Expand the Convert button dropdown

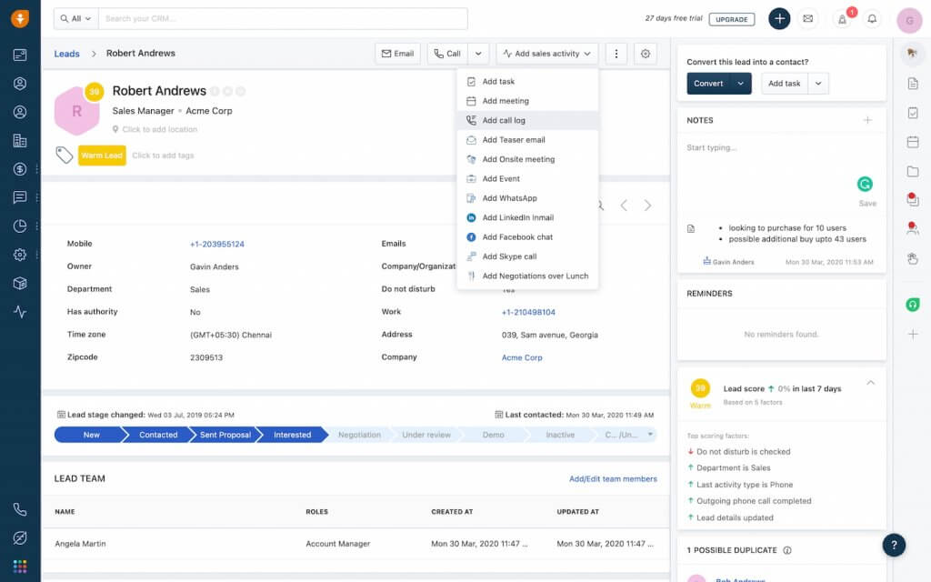[x=738, y=83]
